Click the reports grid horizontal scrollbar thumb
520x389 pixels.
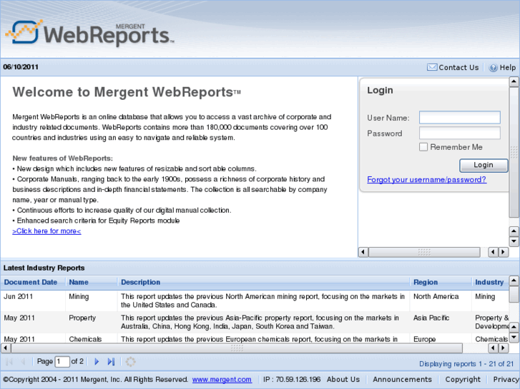coord(237,348)
